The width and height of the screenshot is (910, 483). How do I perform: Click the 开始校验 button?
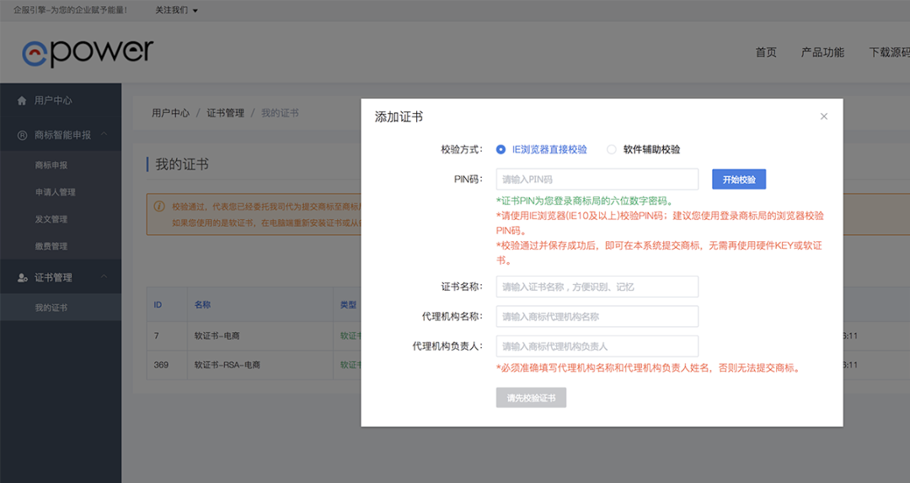[739, 180]
